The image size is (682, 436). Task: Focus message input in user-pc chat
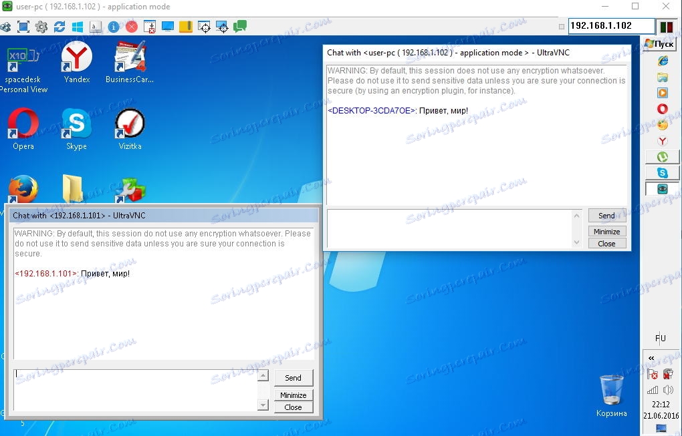(450, 229)
